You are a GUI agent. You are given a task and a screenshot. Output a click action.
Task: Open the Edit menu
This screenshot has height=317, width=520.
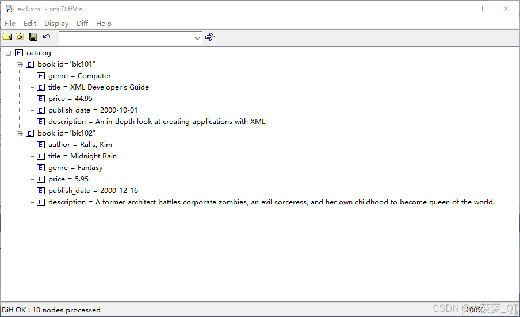click(x=30, y=24)
